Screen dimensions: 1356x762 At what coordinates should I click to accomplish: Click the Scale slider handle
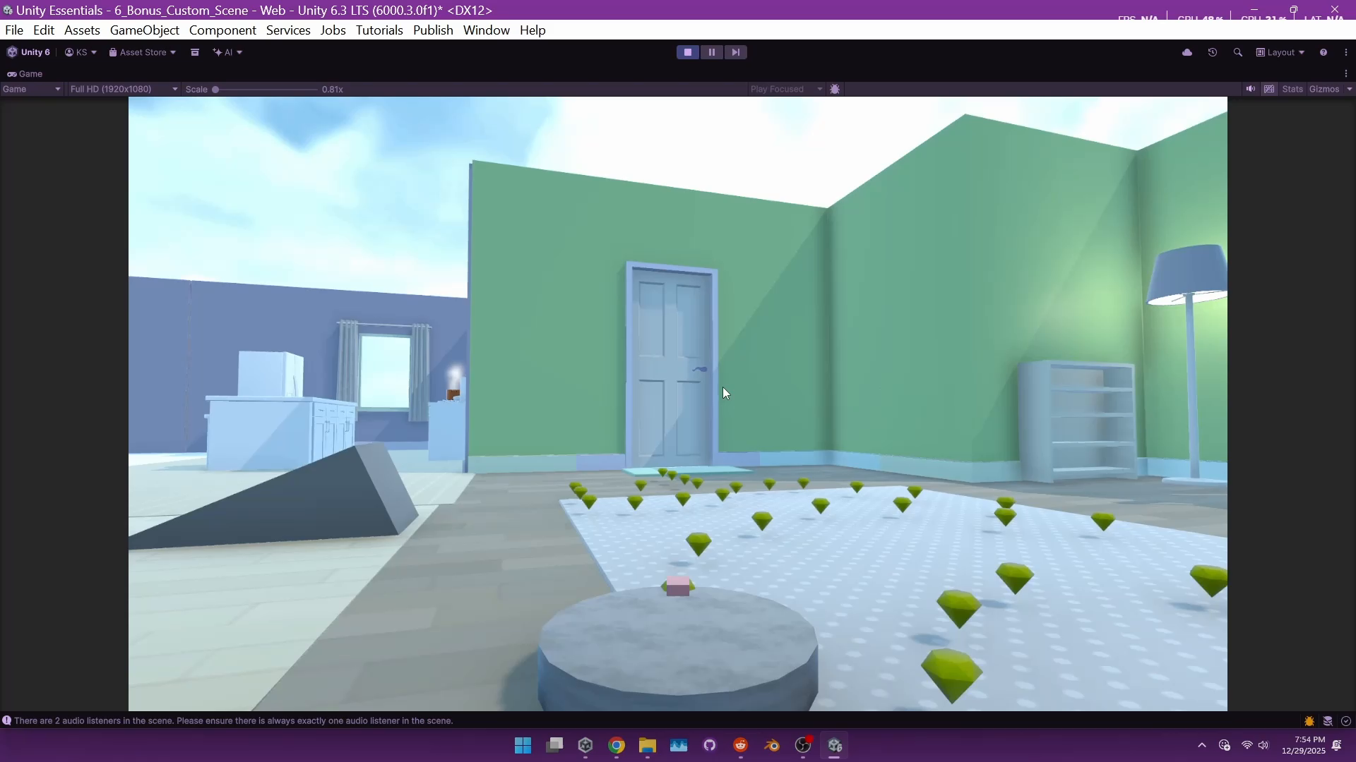[x=215, y=90]
